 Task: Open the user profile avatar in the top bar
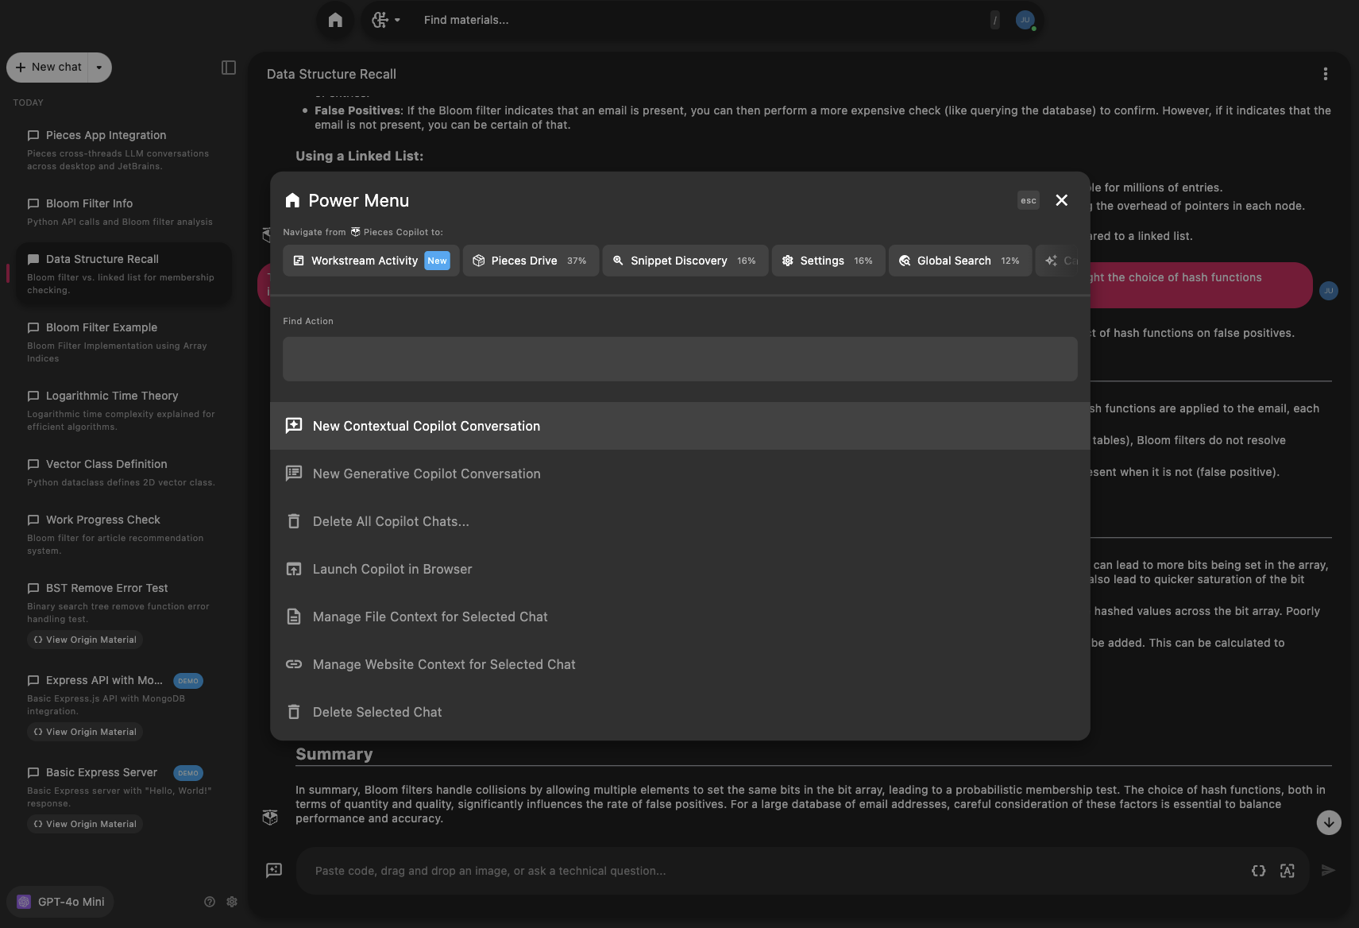(x=1025, y=20)
